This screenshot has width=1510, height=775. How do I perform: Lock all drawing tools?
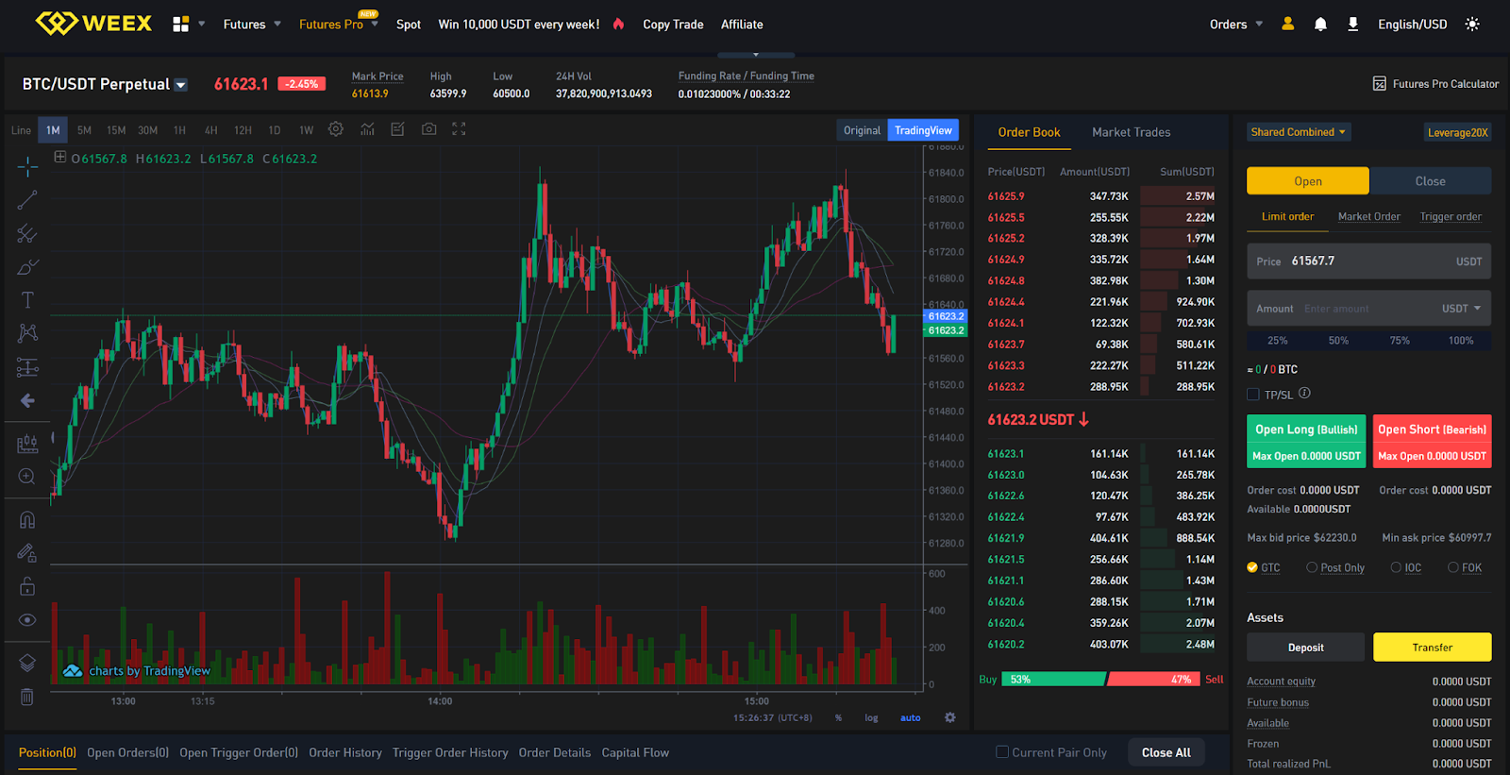point(27,586)
